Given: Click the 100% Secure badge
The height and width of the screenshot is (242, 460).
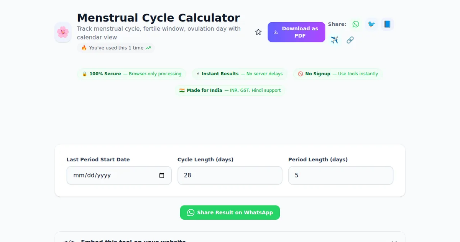Looking at the screenshot, I should (x=131, y=74).
